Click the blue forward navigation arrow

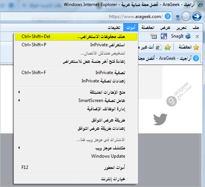click(x=197, y=17)
